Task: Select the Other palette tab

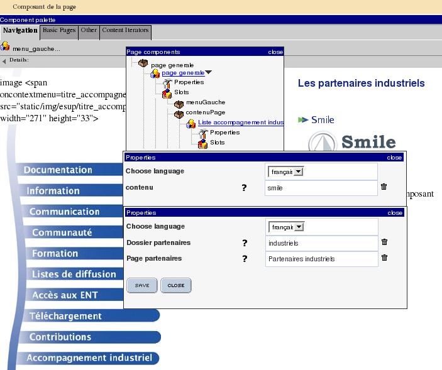Action: coord(89,30)
